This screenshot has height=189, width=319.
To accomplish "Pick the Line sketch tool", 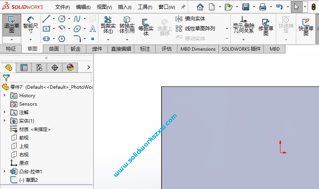I will tap(46, 19).
